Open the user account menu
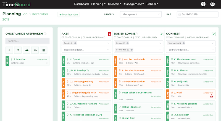Screen dimensions: 221x121 213,4
